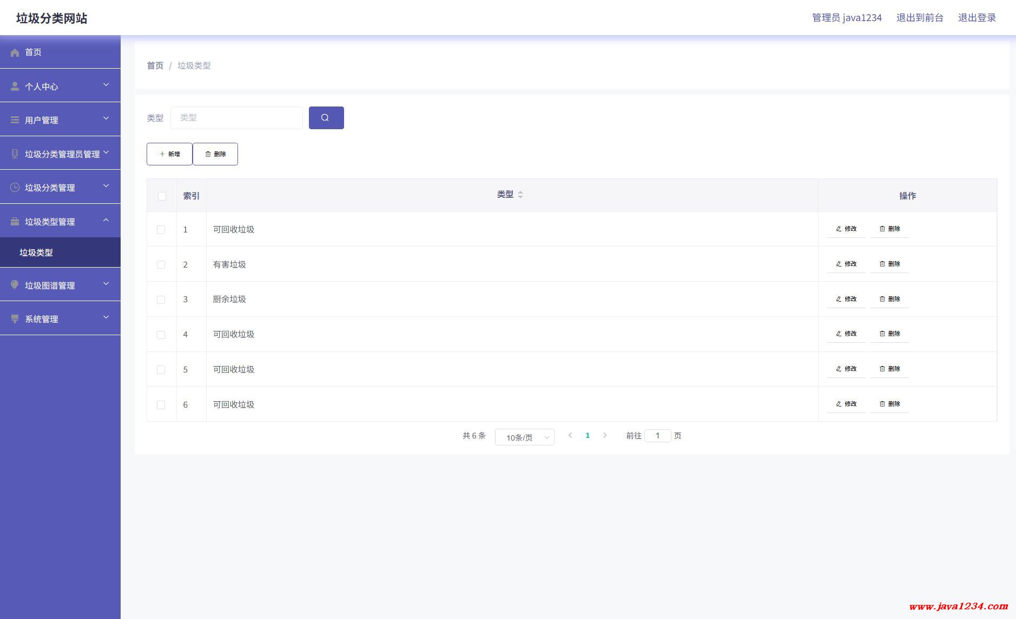Click the 首页 breadcrumb link
1016x619 pixels.
155,65
